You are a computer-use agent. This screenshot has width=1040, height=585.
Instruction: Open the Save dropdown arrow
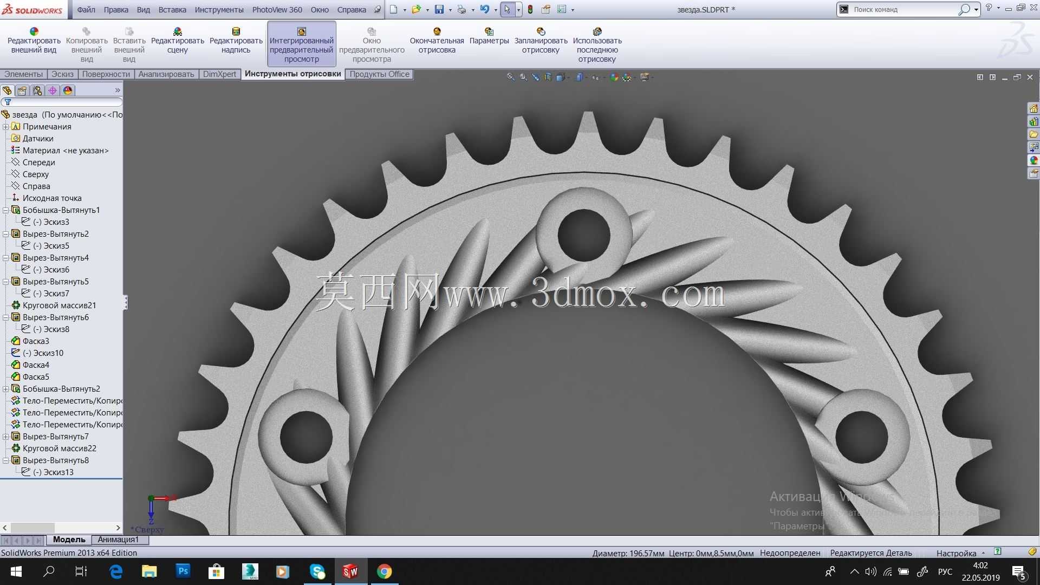(x=450, y=10)
